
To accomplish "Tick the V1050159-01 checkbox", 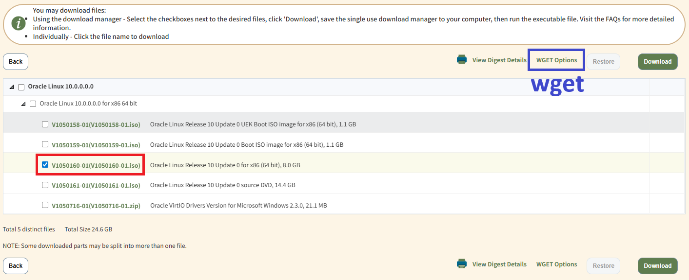I will click(45, 144).
